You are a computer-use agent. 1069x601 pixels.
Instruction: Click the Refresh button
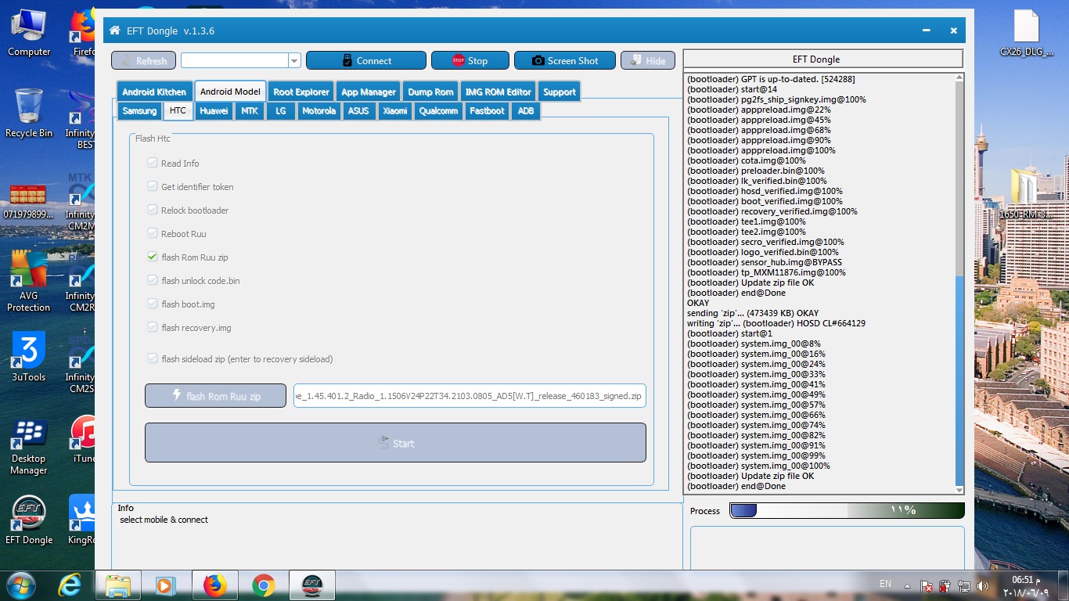[143, 61]
